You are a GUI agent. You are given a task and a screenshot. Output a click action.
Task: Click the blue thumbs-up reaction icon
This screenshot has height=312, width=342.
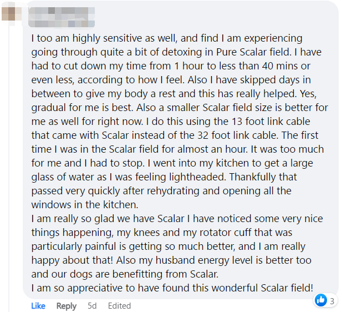pyautogui.click(x=321, y=300)
